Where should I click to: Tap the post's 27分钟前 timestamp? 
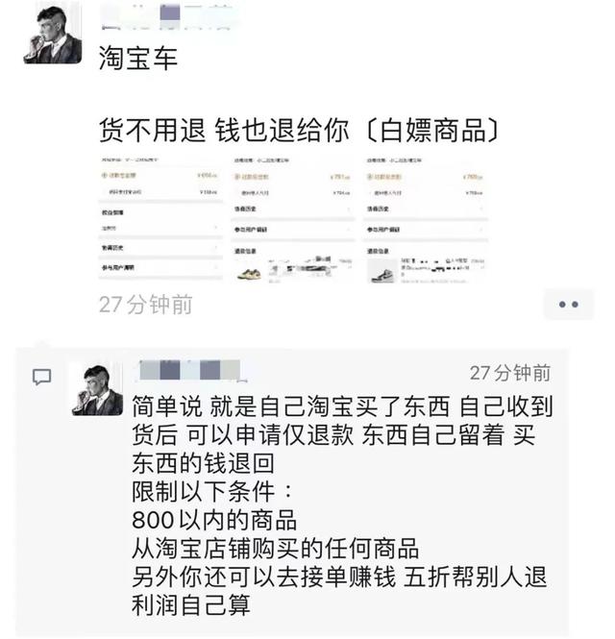pyautogui.click(x=145, y=305)
